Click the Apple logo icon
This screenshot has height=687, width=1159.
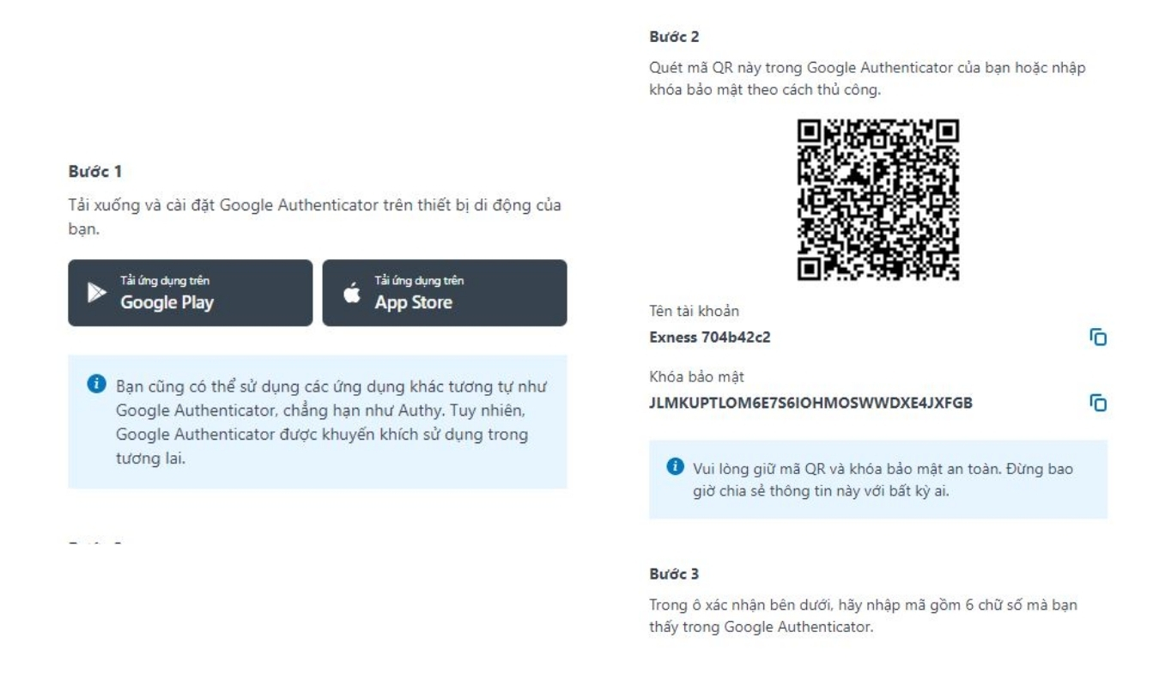coord(352,292)
